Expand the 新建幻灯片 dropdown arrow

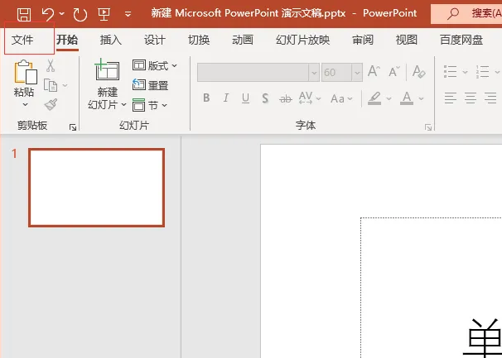click(123, 104)
